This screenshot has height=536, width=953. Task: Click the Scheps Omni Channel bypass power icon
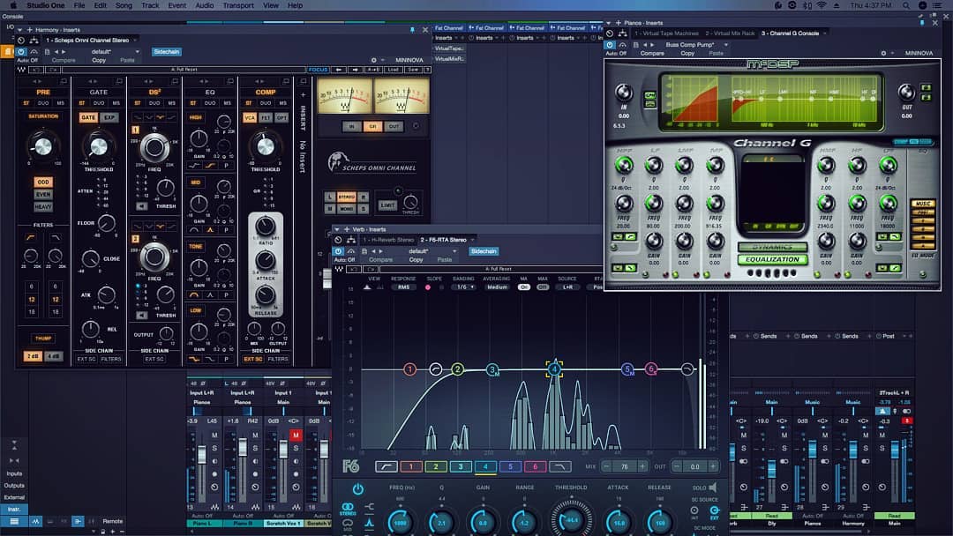[22, 51]
